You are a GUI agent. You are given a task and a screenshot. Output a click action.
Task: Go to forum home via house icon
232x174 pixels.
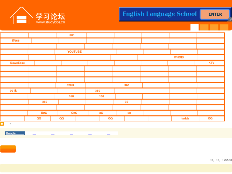(2, 124)
